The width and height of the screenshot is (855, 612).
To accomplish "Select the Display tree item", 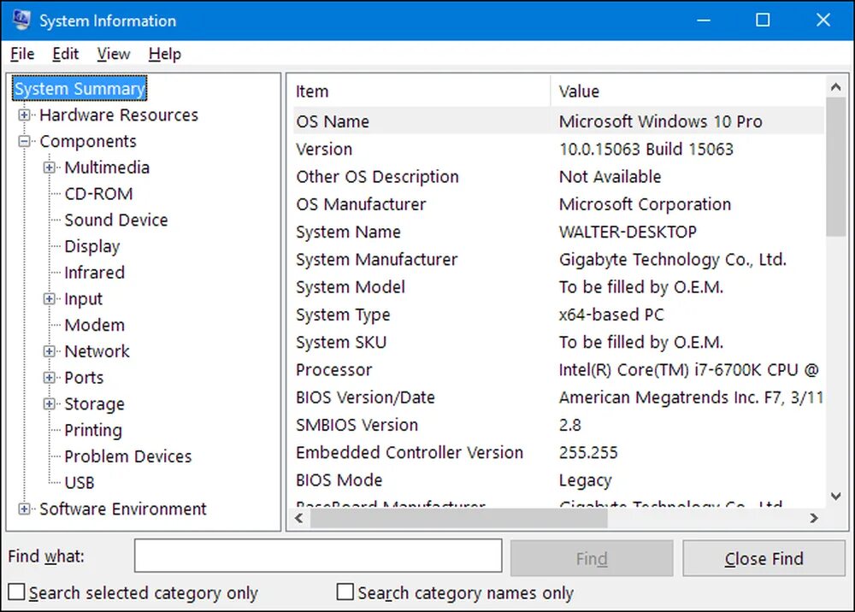I will (92, 246).
